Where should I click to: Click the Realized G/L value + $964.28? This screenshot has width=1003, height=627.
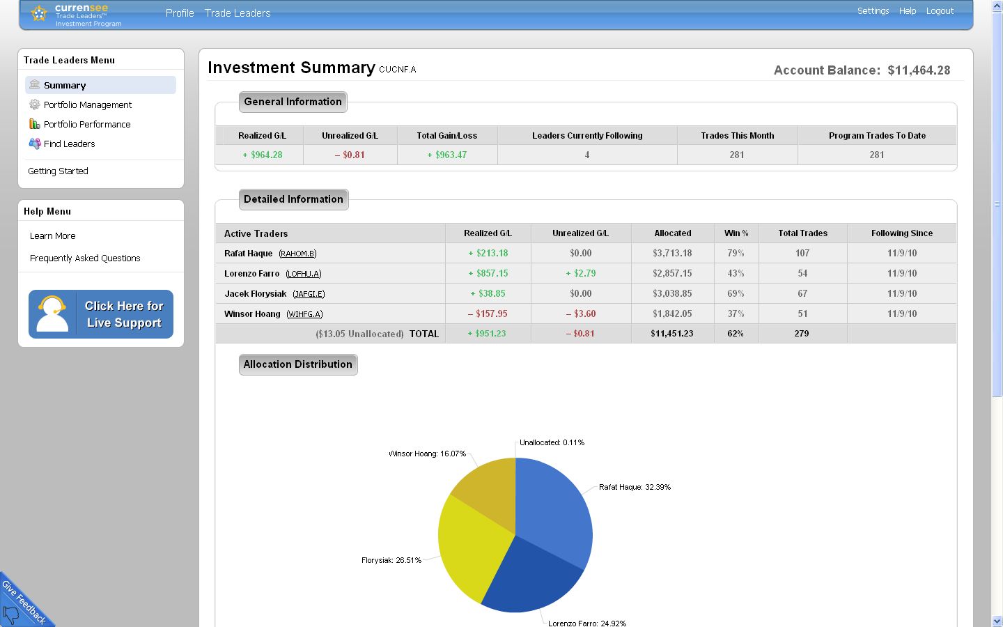[x=263, y=155]
